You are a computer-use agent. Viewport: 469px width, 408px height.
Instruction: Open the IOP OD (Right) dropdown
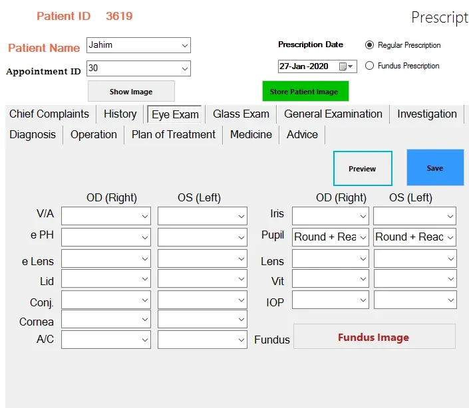coord(331,300)
